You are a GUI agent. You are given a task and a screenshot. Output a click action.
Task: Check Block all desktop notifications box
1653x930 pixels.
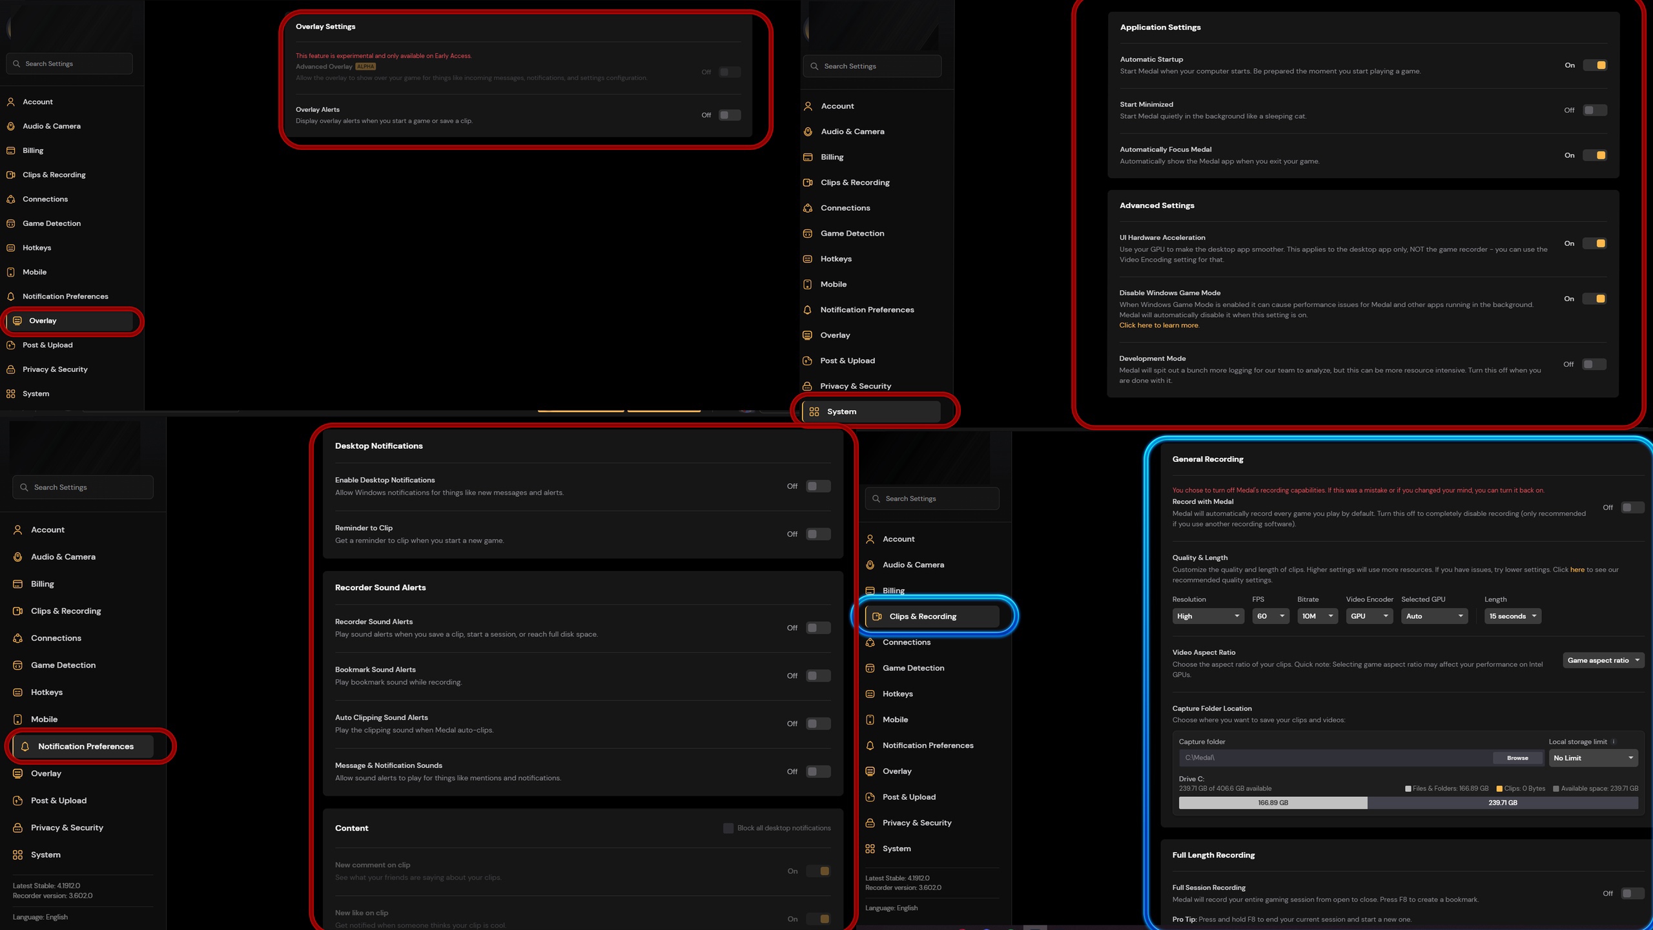728,829
